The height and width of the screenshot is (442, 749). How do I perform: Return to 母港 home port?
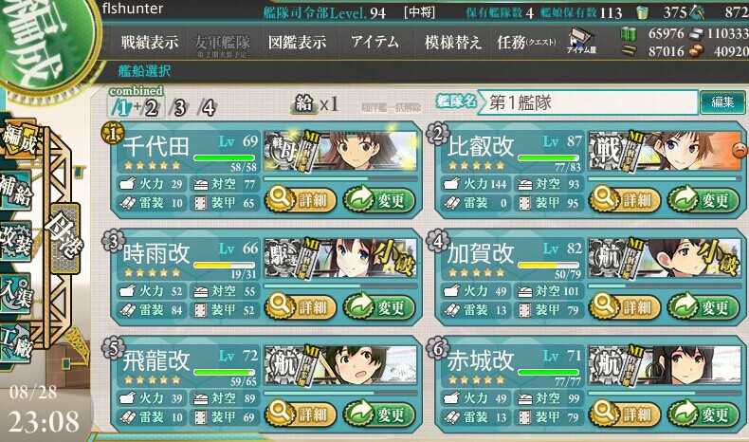pyautogui.click(x=64, y=238)
